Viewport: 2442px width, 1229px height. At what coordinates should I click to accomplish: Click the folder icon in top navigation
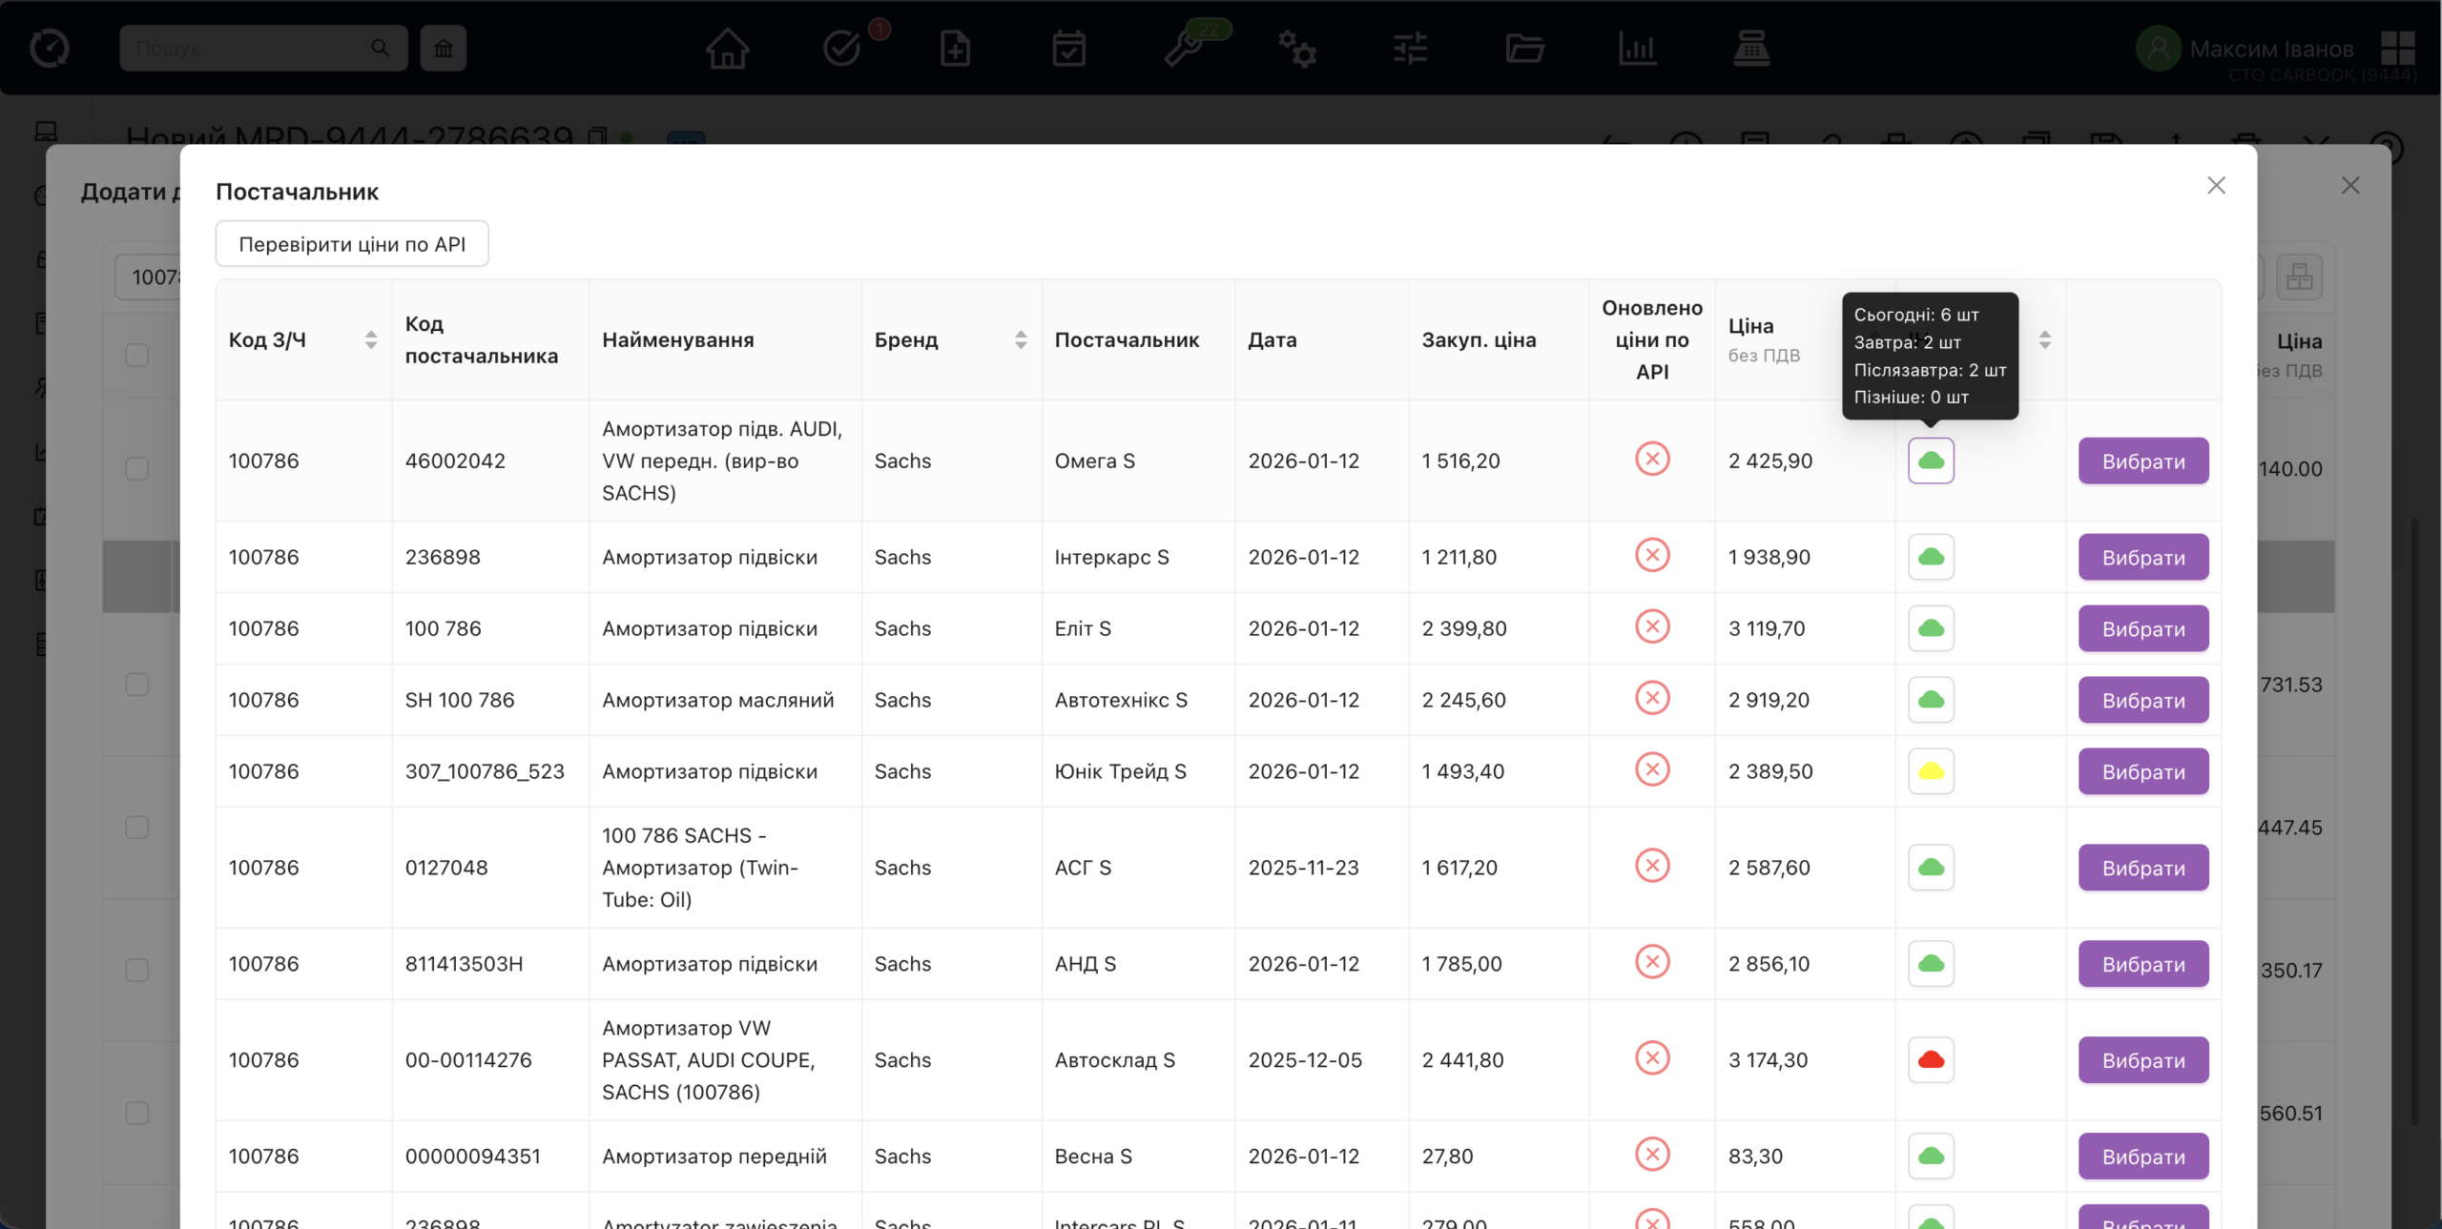(1524, 48)
